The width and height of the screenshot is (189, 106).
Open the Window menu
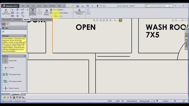tap(52, 6)
